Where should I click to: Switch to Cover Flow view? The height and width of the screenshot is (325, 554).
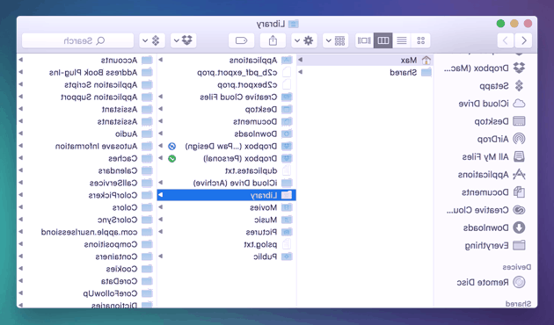coord(364,40)
